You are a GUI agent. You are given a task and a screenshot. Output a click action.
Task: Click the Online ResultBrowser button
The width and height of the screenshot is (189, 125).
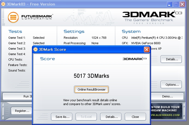pyautogui.click(x=91, y=90)
